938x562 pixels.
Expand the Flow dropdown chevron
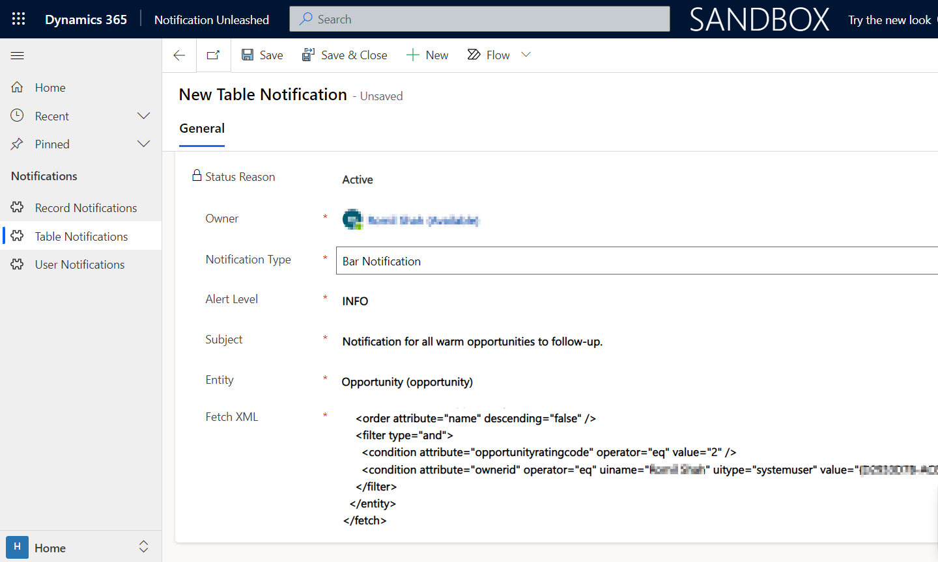[526, 55]
